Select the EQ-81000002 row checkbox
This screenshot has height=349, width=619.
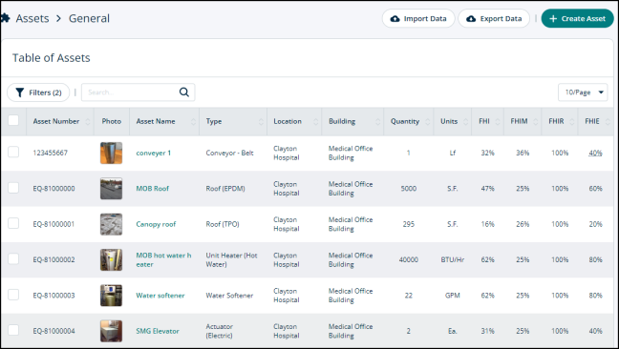click(x=13, y=258)
